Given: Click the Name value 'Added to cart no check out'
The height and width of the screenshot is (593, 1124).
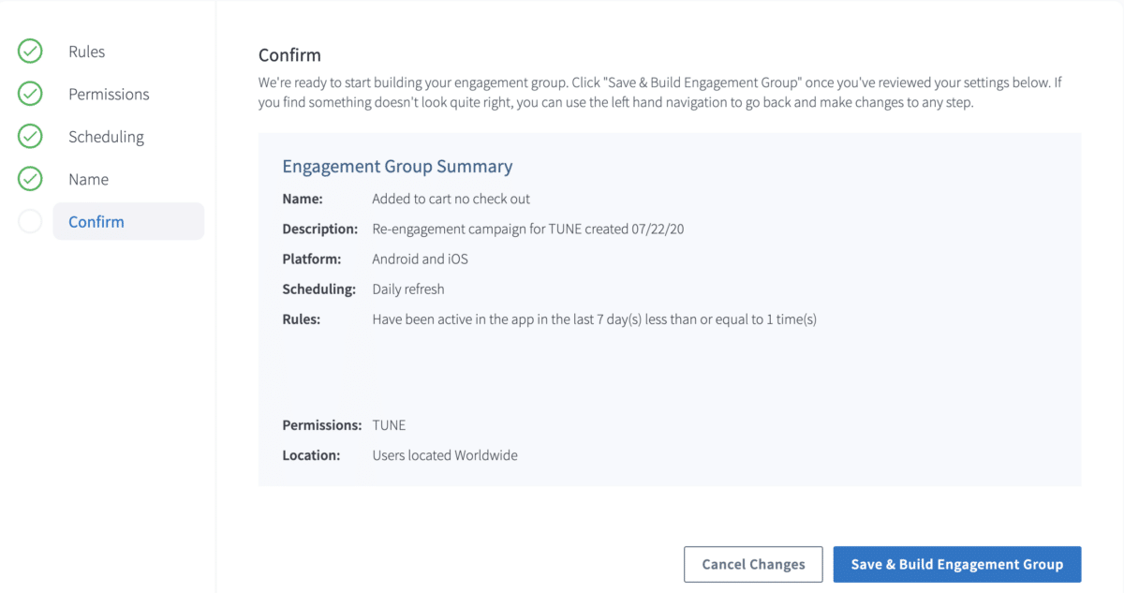Looking at the screenshot, I should [451, 199].
